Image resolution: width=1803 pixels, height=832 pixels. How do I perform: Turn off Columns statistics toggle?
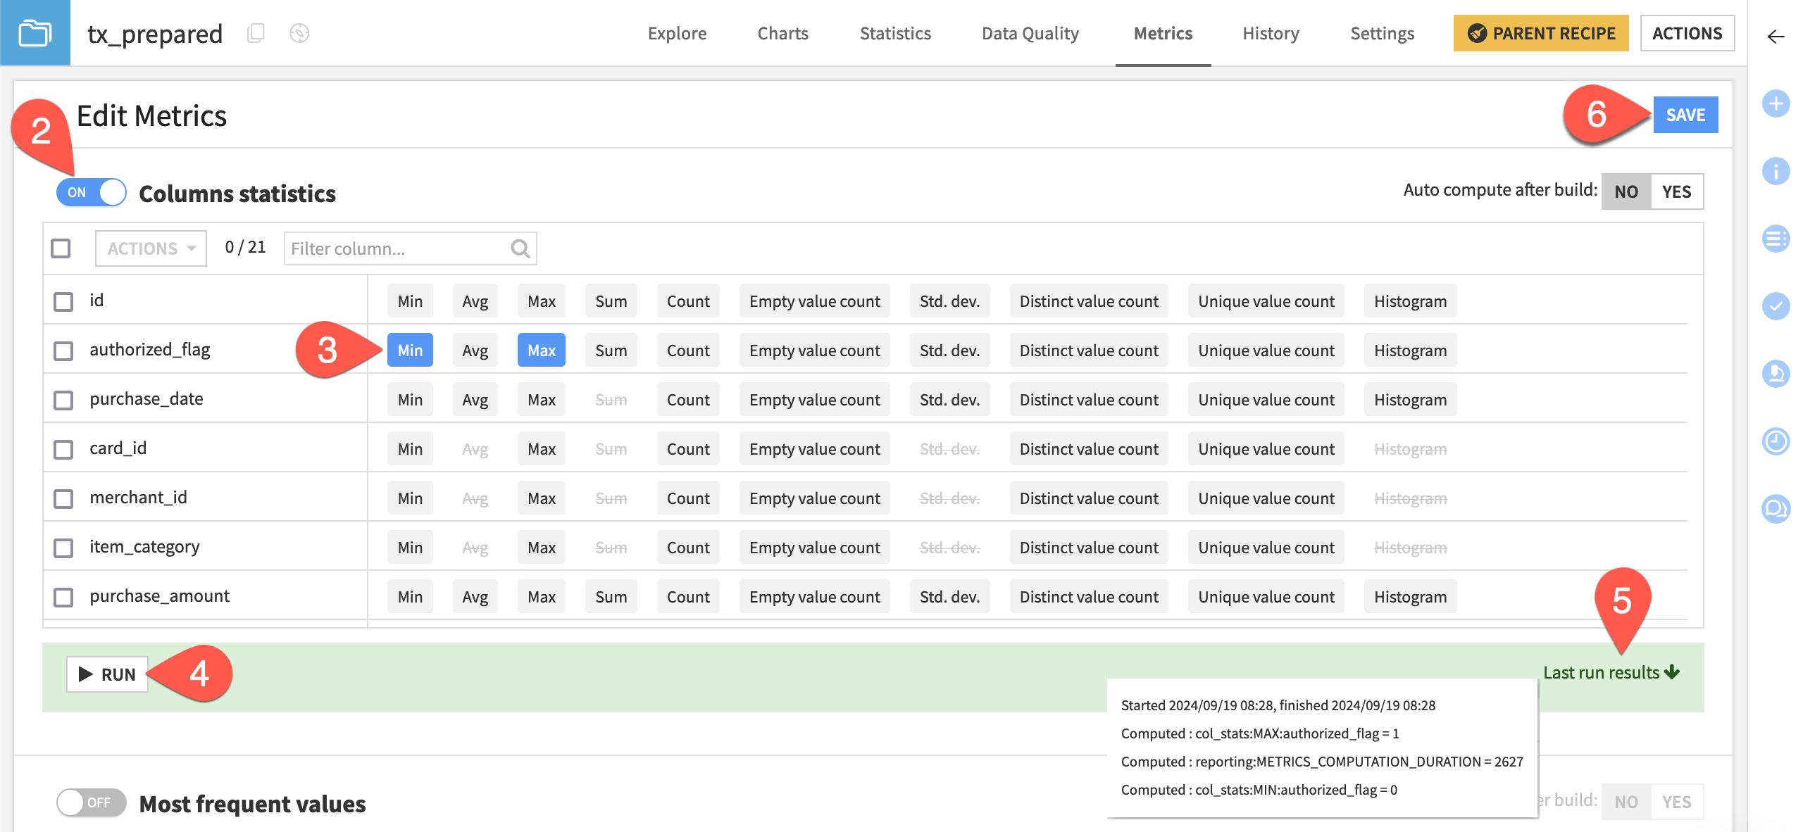click(90, 191)
